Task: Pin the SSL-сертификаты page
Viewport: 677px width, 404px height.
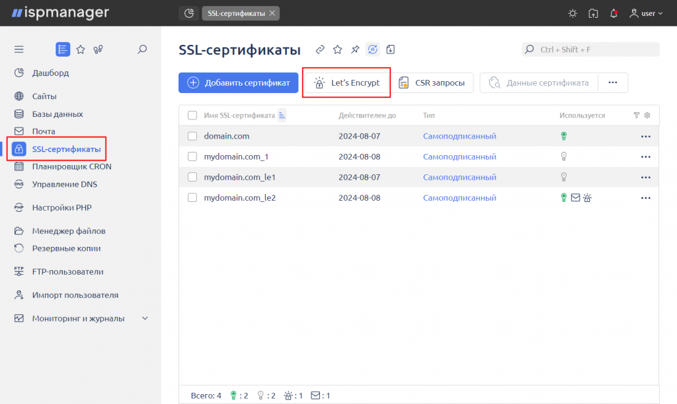Action: pos(355,50)
